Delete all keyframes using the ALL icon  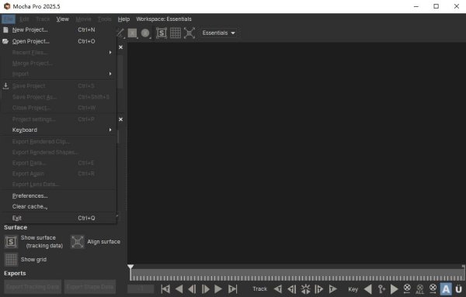(420, 289)
